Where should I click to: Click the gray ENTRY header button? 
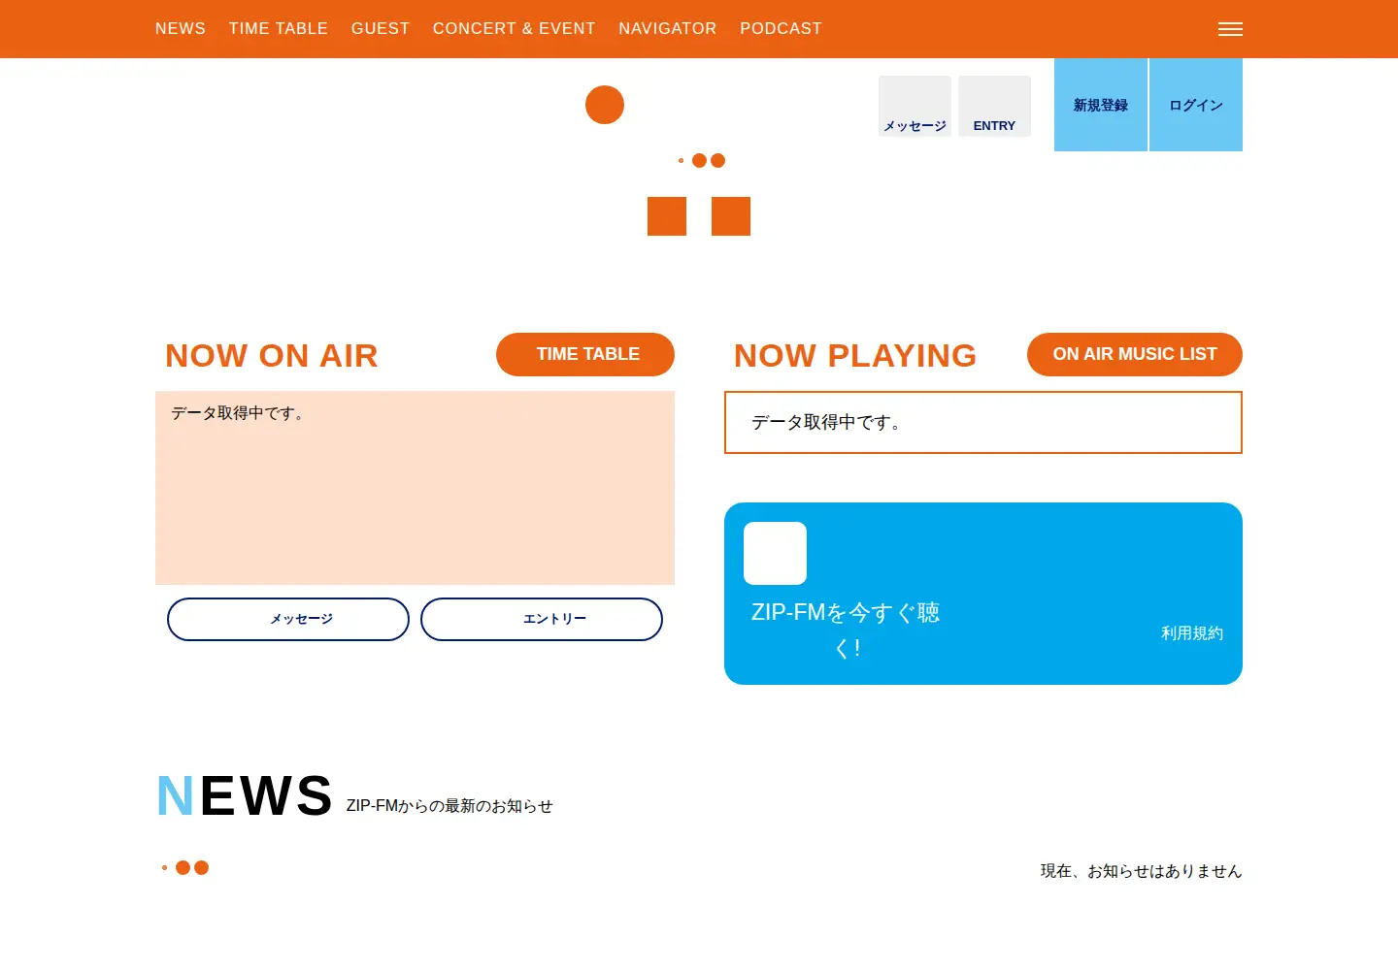point(994,106)
